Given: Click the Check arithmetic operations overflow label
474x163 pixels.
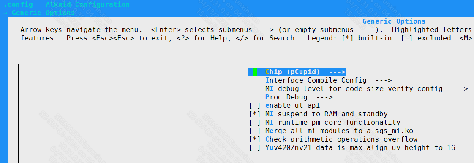Looking at the screenshot, I should click(341, 139).
